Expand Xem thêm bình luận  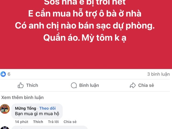pos(22,97)
